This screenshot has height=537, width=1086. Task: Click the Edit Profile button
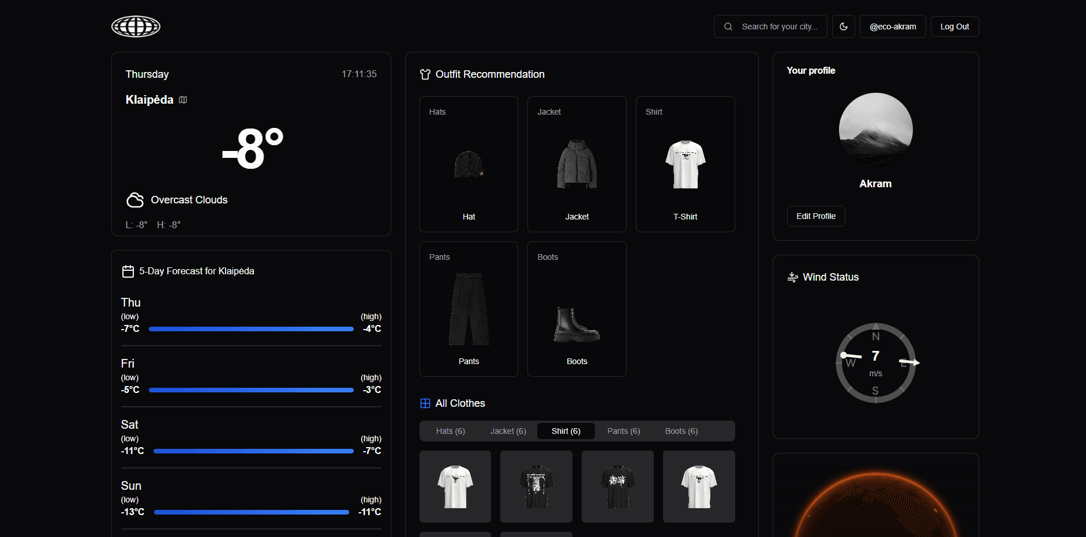coord(816,216)
